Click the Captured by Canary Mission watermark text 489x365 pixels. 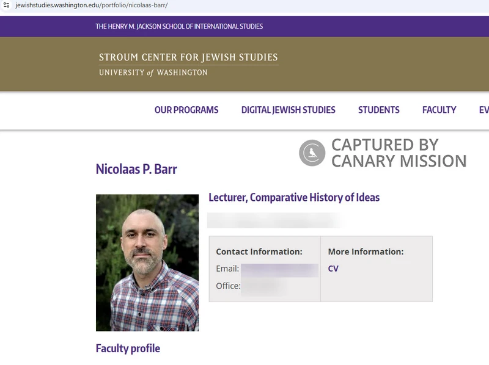tap(399, 153)
